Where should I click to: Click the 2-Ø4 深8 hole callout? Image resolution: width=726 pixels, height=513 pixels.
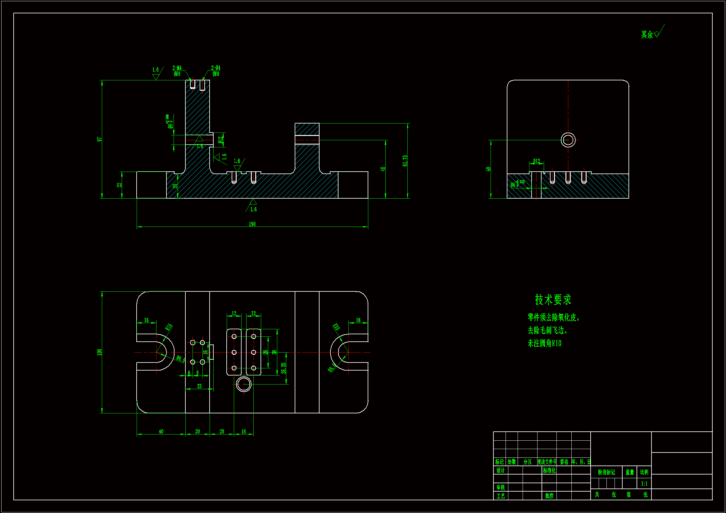click(216, 71)
